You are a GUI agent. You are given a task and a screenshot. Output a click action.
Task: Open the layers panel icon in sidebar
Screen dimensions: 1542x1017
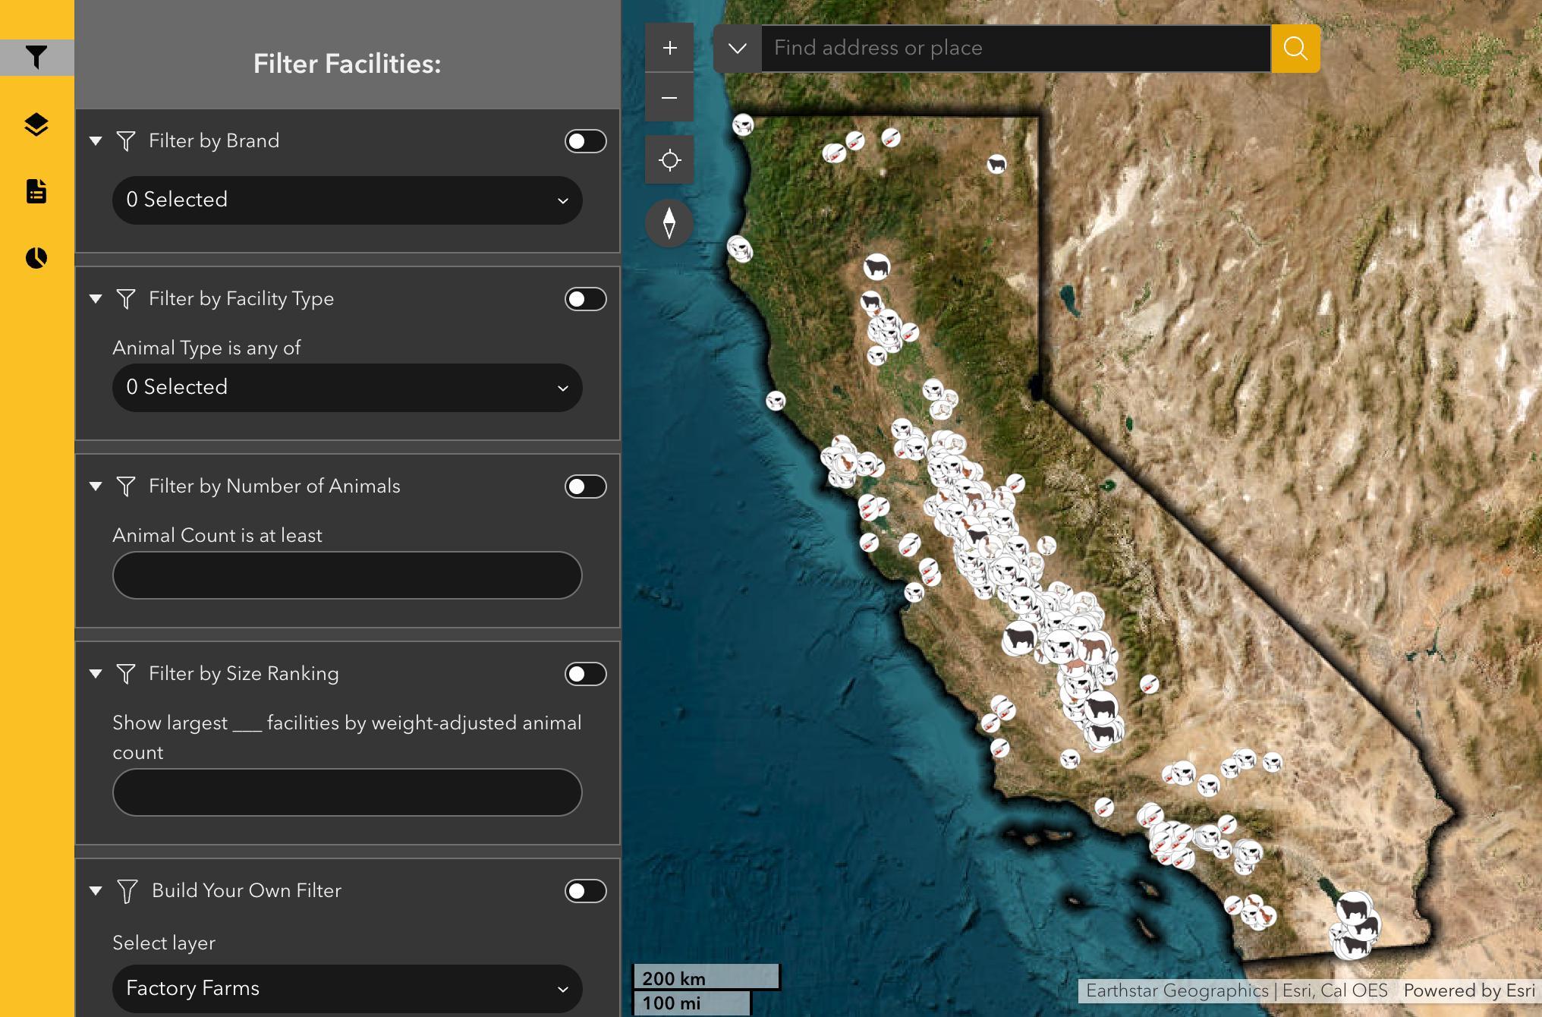pos(36,124)
